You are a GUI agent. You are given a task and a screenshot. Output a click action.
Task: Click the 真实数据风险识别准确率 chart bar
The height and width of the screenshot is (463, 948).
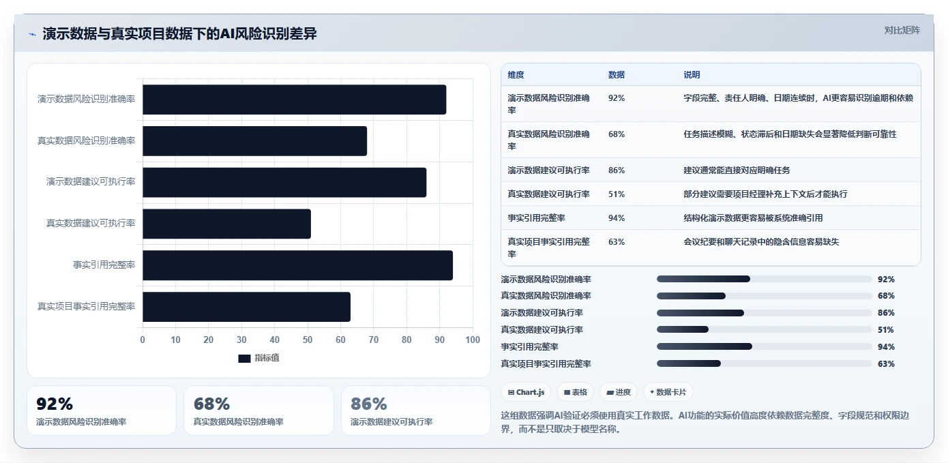(x=254, y=141)
